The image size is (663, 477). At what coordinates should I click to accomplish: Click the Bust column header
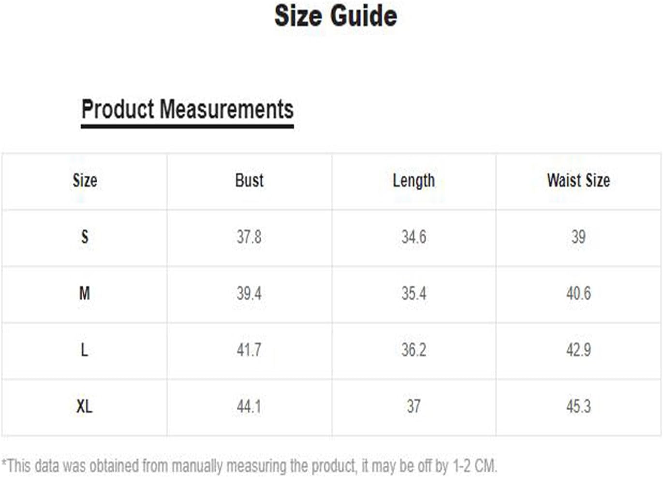249,180
